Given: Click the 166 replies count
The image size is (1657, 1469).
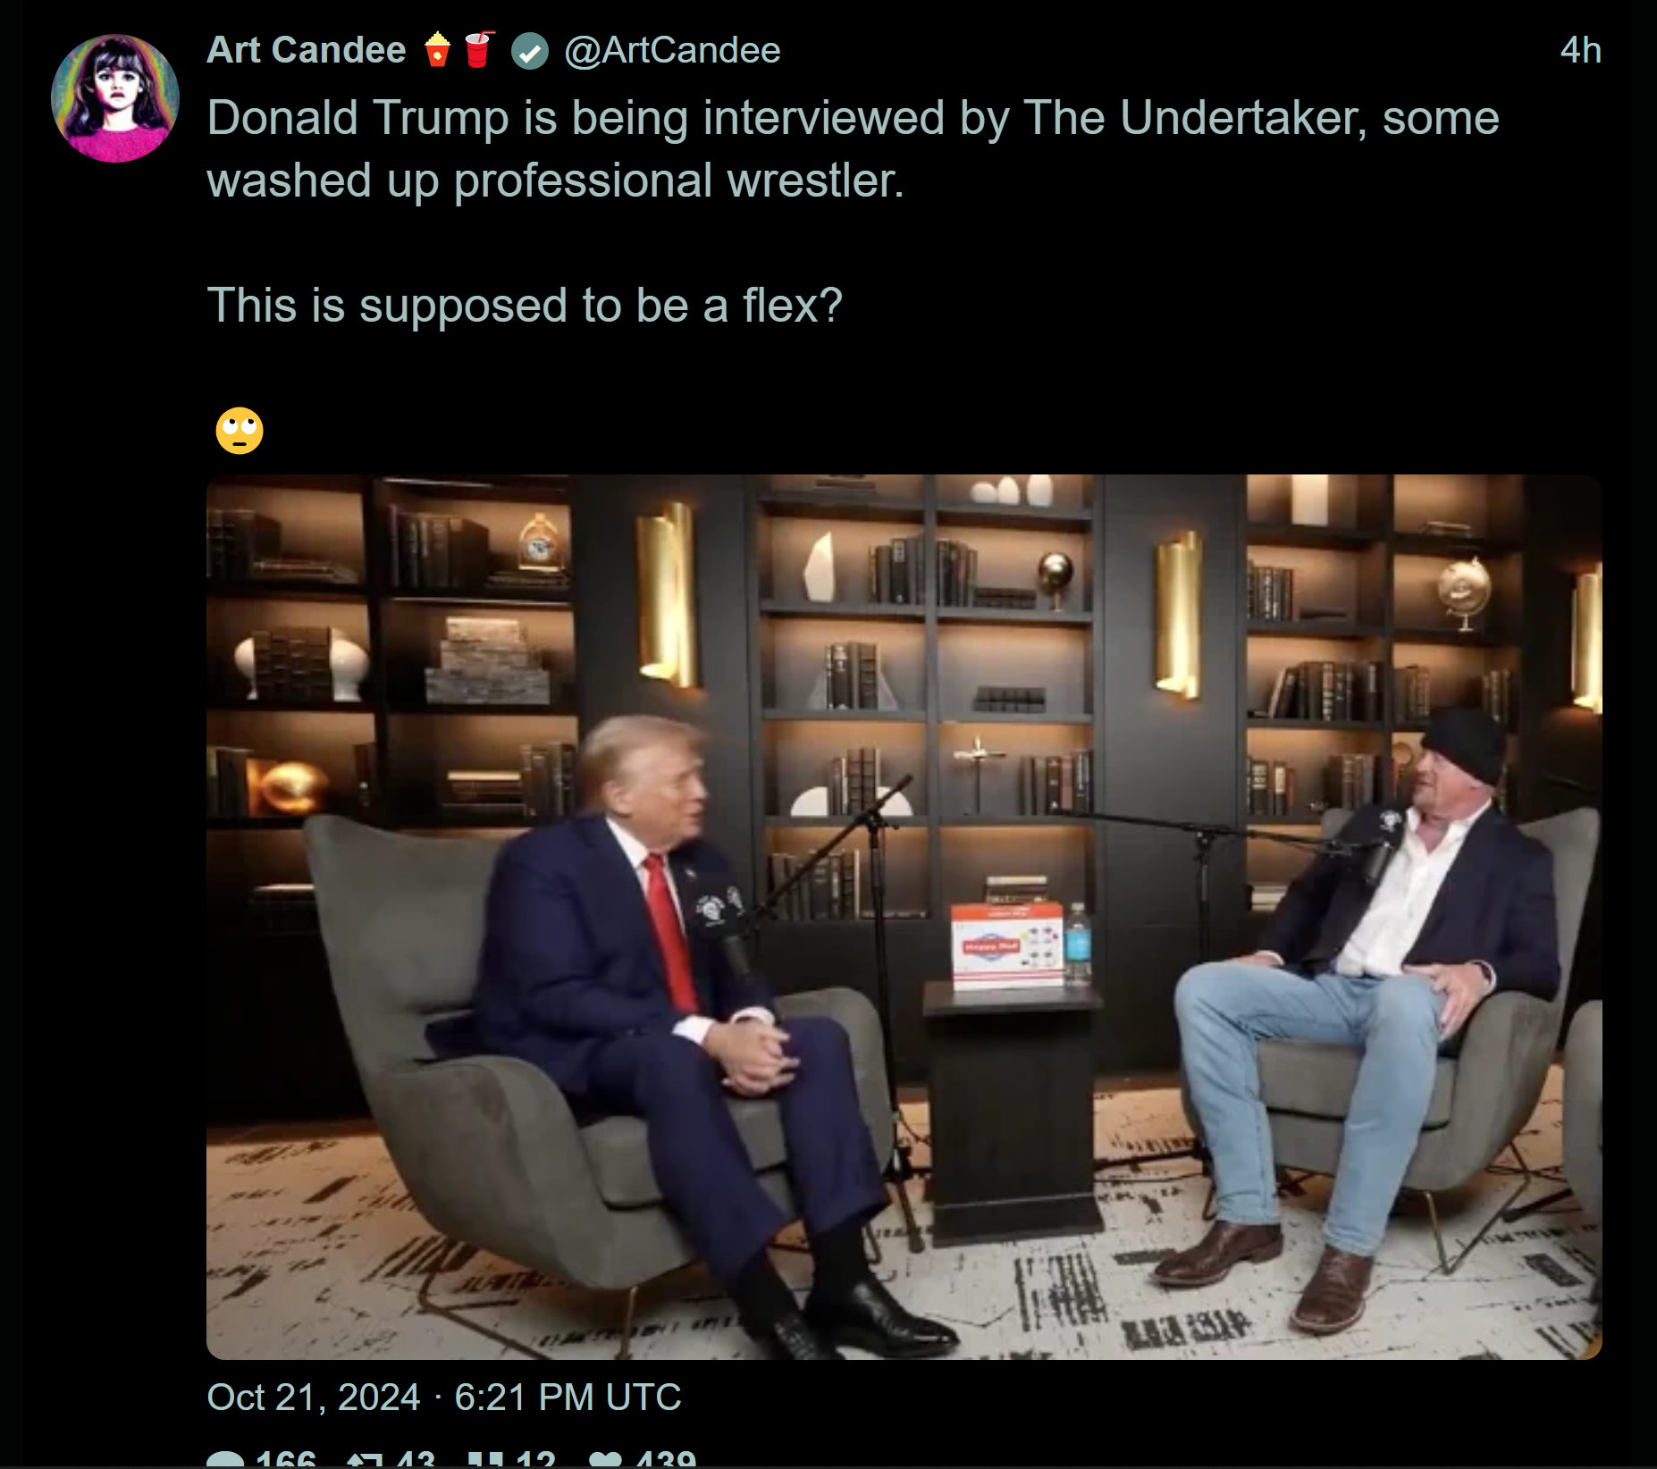Looking at the screenshot, I should tap(285, 1458).
